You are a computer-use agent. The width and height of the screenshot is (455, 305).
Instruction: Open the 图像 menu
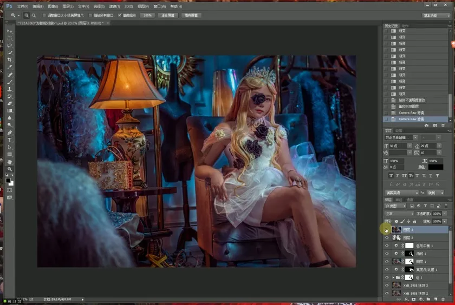[x=53, y=6]
